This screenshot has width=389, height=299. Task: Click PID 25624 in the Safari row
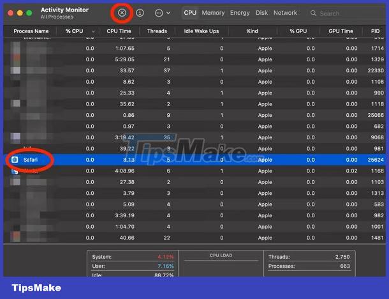376,160
